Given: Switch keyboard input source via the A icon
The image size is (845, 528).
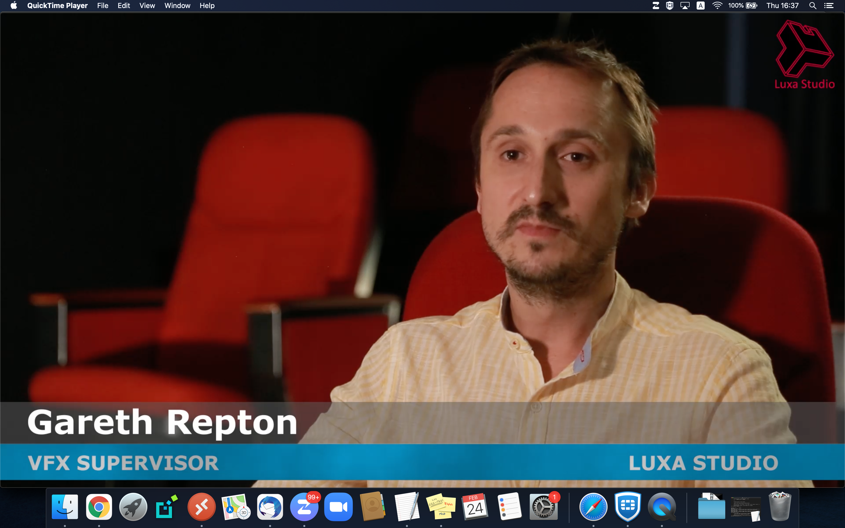Looking at the screenshot, I should click(700, 5).
